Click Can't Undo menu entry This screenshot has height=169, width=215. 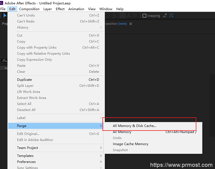tap(56, 15)
